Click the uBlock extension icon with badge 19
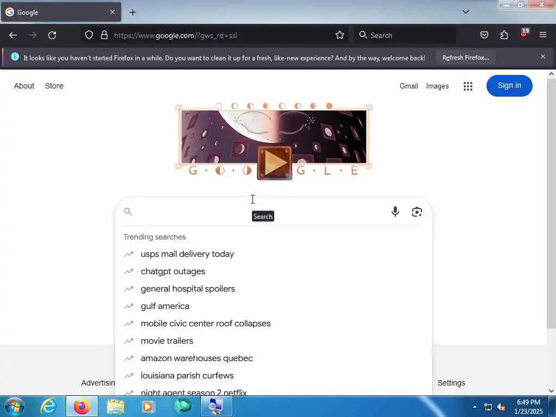The image size is (556, 417). pyautogui.click(x=524, y=34)
